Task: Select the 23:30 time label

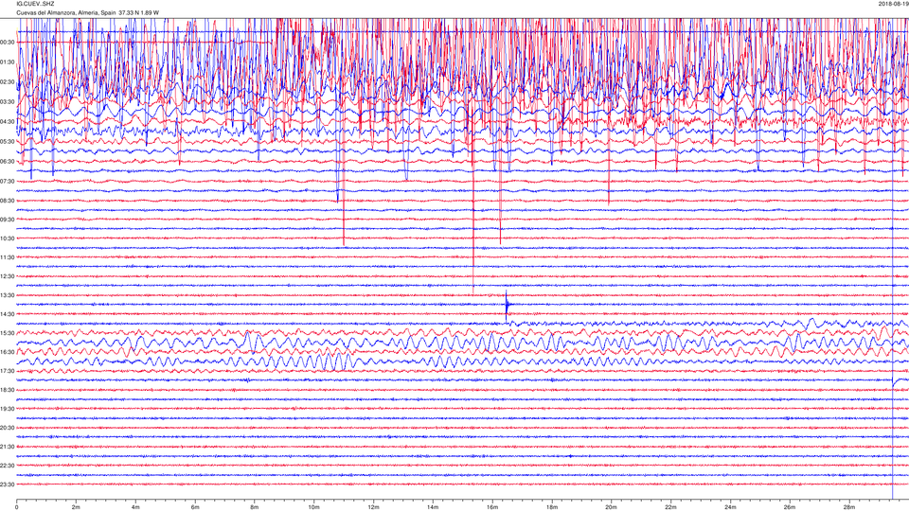Action: click(x=7, y=485)
